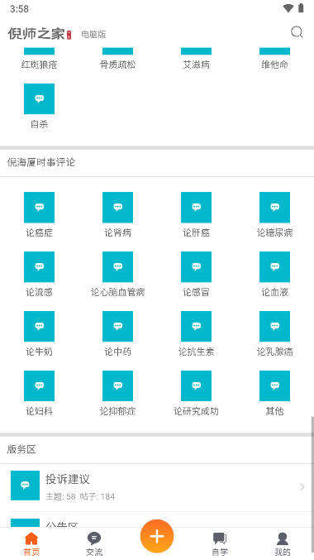The height and width of the screenshot is (560, 314).
Task: Open the 论抑郁症 forum icon
Action: coord(117,385)
